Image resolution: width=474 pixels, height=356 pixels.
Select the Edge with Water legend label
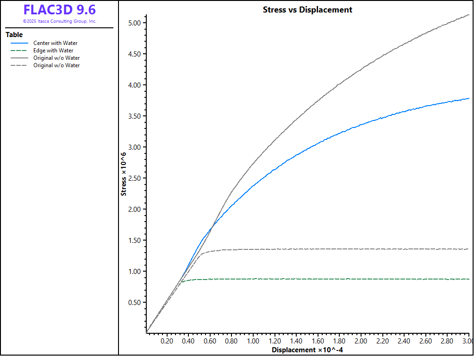click(x=53, y=51)
